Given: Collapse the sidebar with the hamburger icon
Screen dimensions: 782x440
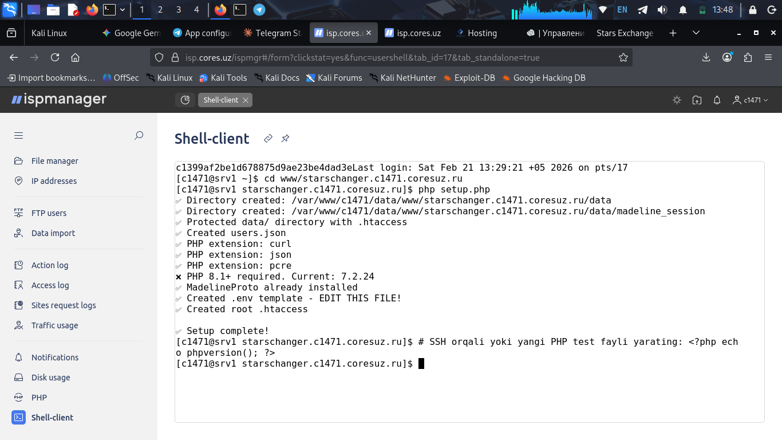Looking at the screenshot, I should point(19,136).
